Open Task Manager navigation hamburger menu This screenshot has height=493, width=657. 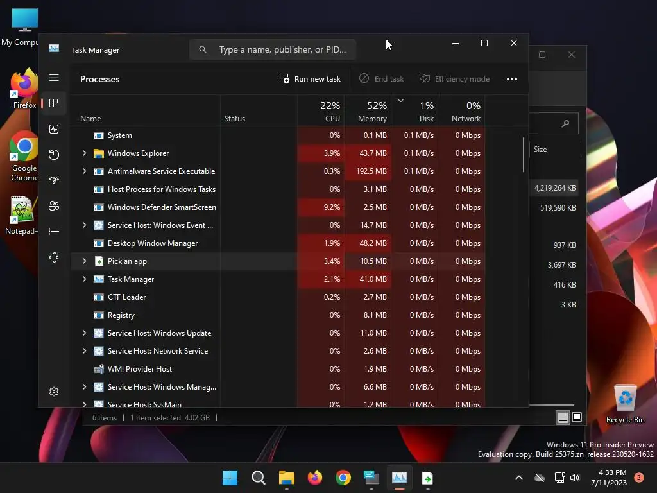pyautogui.click(x=54, y=78)
